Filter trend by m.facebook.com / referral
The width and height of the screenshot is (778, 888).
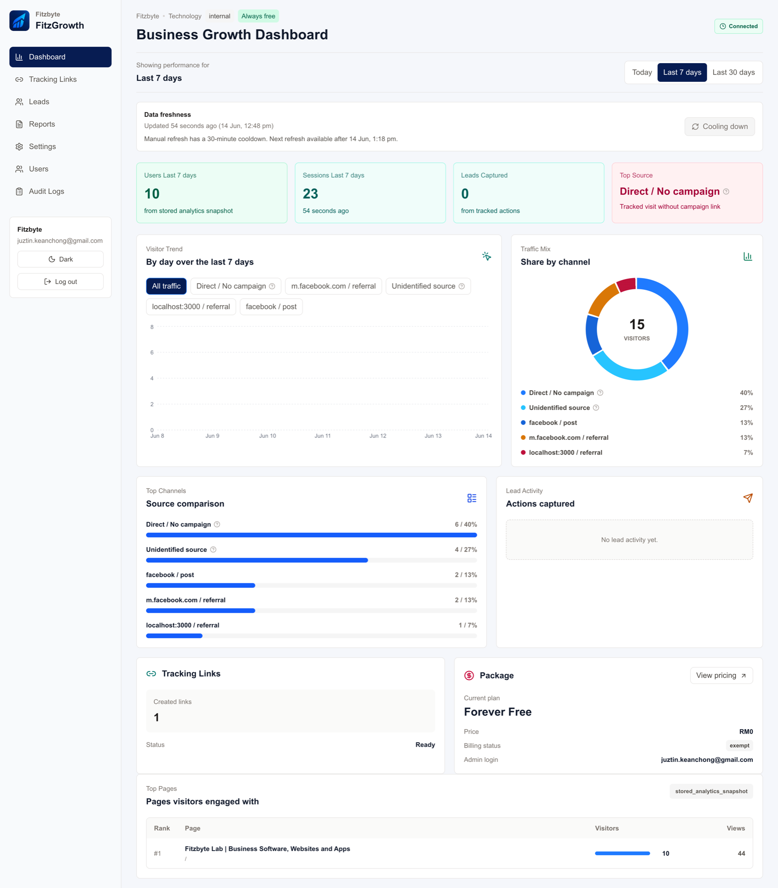click(x=333, y=286)
